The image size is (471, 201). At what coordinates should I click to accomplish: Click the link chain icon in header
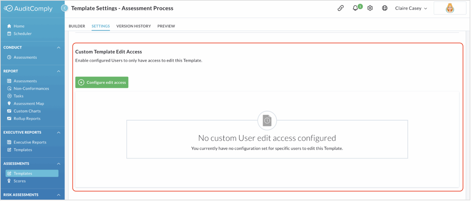pyautogui.click(x=340, y=8)
